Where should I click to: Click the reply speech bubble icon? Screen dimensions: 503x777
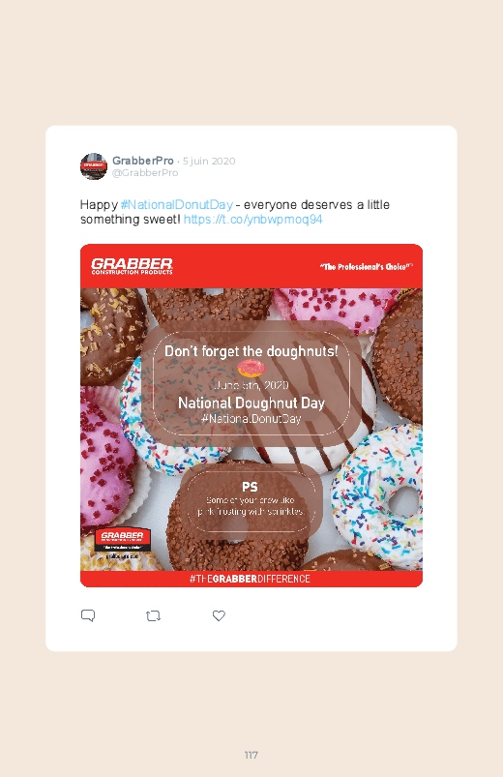[x=88, y=615]
